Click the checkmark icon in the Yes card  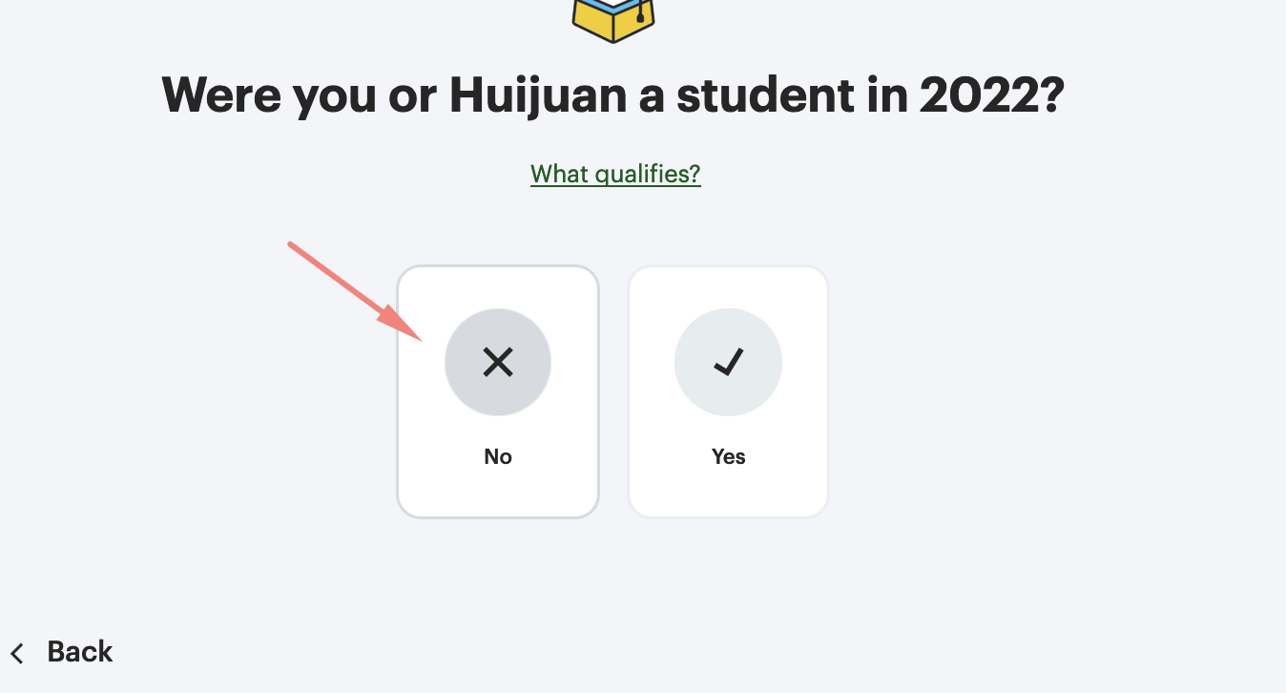tap(729, 362)
